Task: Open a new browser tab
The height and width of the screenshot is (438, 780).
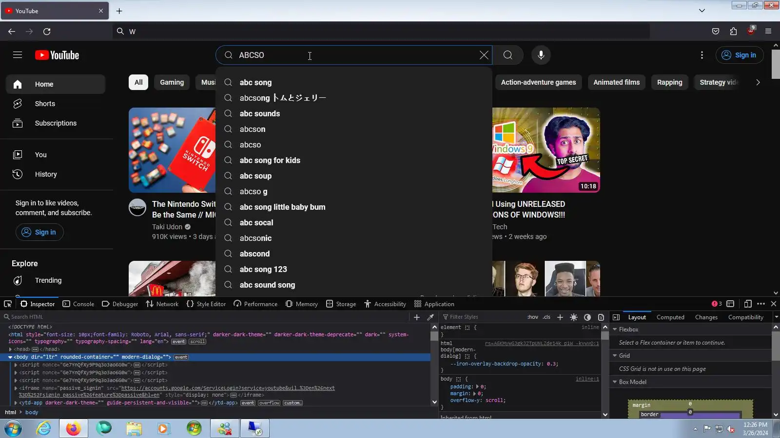Action: [x=119, y=11]
